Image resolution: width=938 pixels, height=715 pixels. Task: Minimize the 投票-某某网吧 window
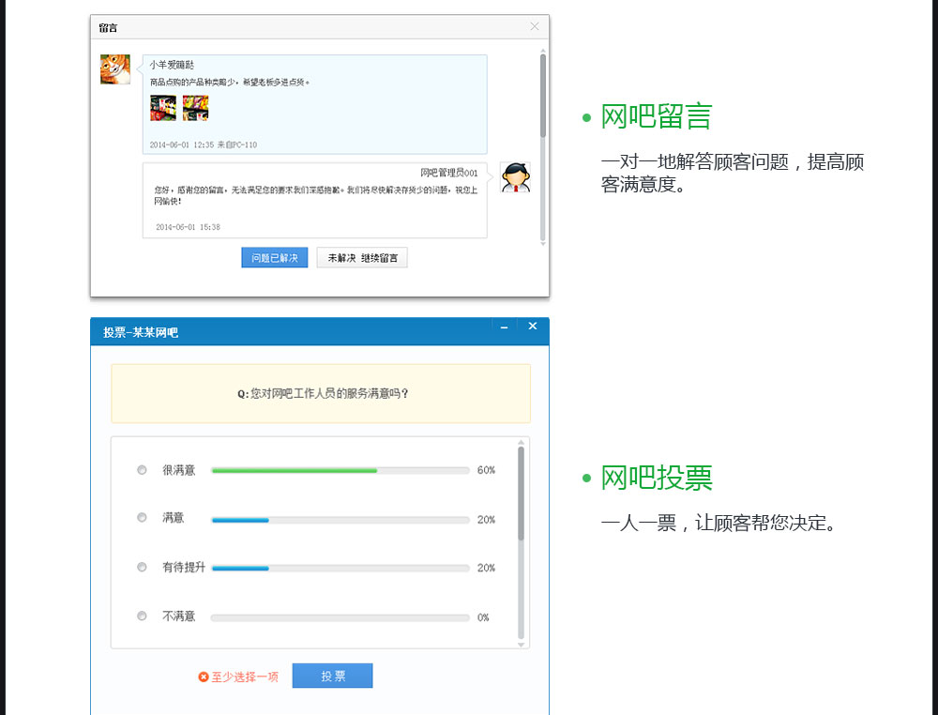pyautogui.click(x=504, y=327)
